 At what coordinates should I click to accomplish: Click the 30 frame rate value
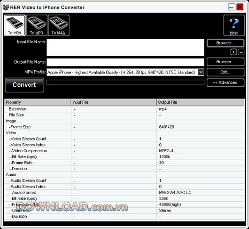tap(161, 163)
